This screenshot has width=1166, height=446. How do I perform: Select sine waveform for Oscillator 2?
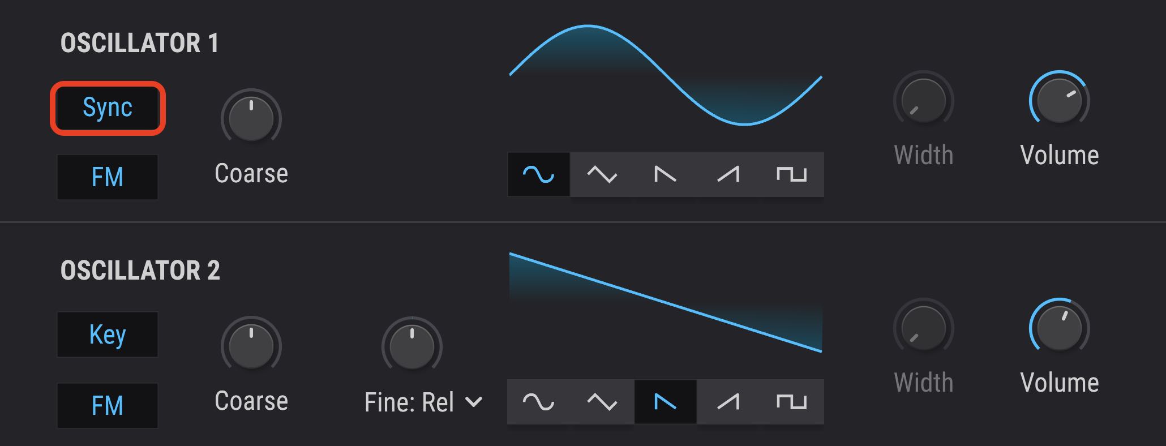coord(538,402)
